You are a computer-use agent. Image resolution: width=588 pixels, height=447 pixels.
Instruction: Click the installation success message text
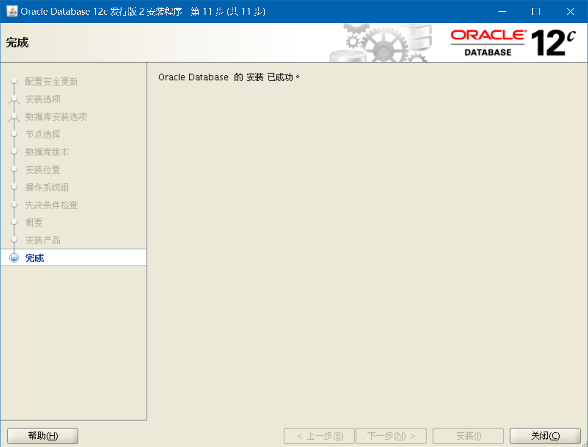[x=229, y=77]
